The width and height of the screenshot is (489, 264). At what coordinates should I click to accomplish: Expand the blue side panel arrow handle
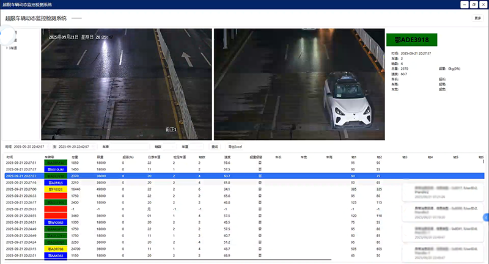click(x=486, y=217)
